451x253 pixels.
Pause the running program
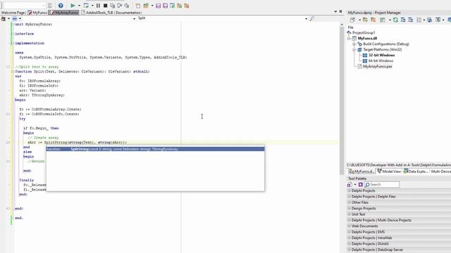(98, 6)
